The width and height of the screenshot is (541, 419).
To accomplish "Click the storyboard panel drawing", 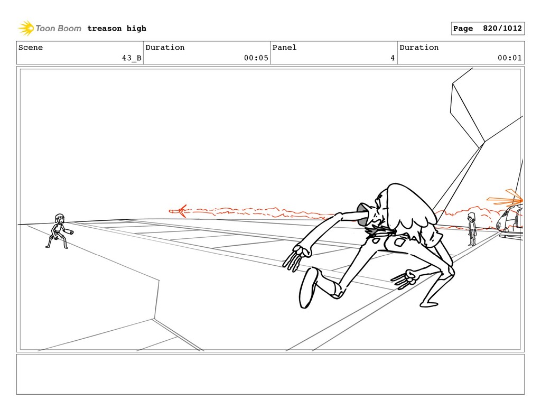I will click(x=270, y=209).
